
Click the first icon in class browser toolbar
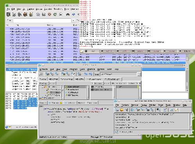(x=41, y=74)
